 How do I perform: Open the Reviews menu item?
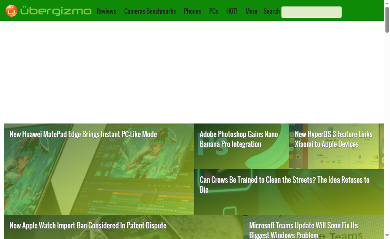click(x=106, y=11)
